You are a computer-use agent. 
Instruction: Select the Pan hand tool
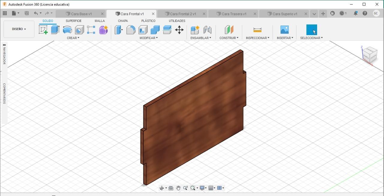pyautogui.click(x=178, y=188)
